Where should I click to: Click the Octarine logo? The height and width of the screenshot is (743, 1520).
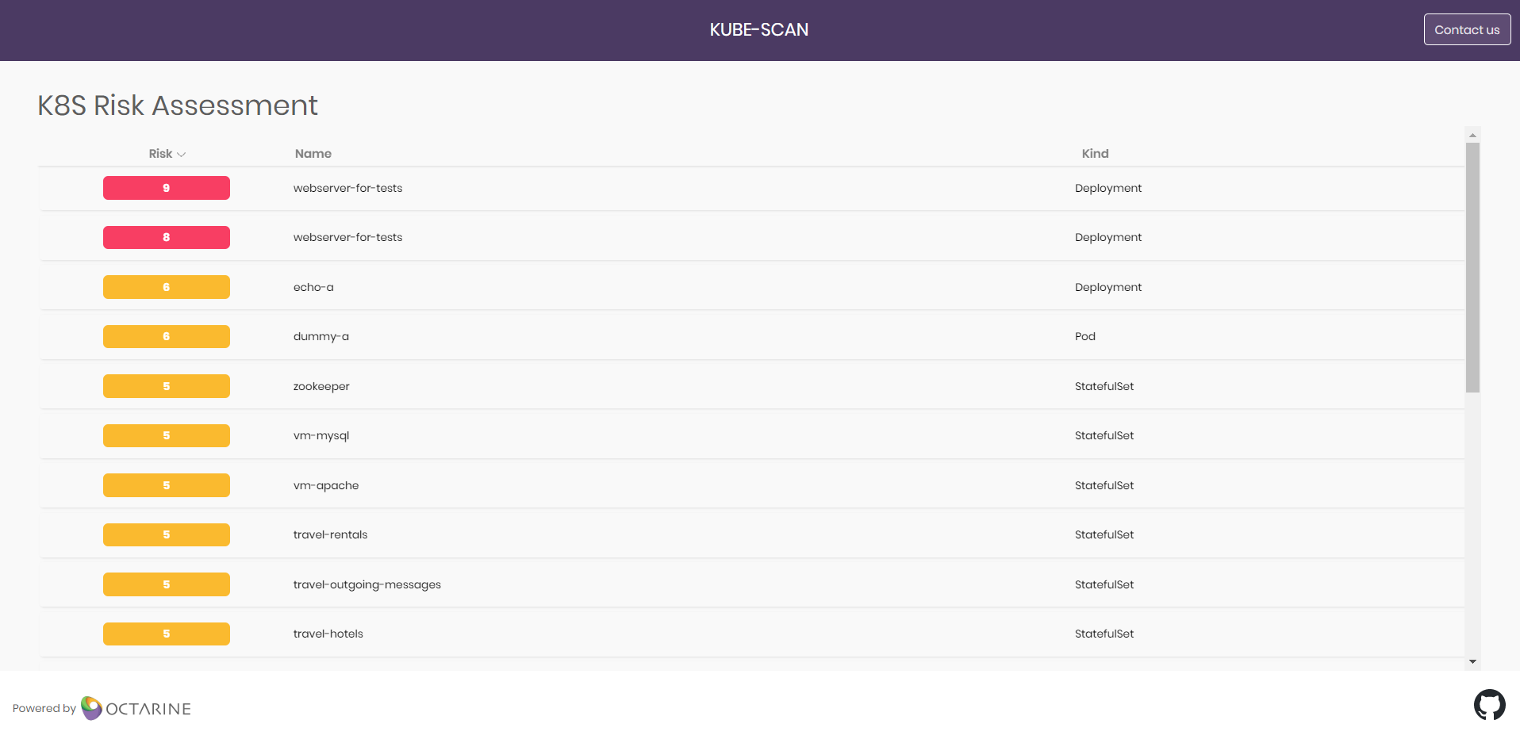pyautogui.click(x=136, y=708)
